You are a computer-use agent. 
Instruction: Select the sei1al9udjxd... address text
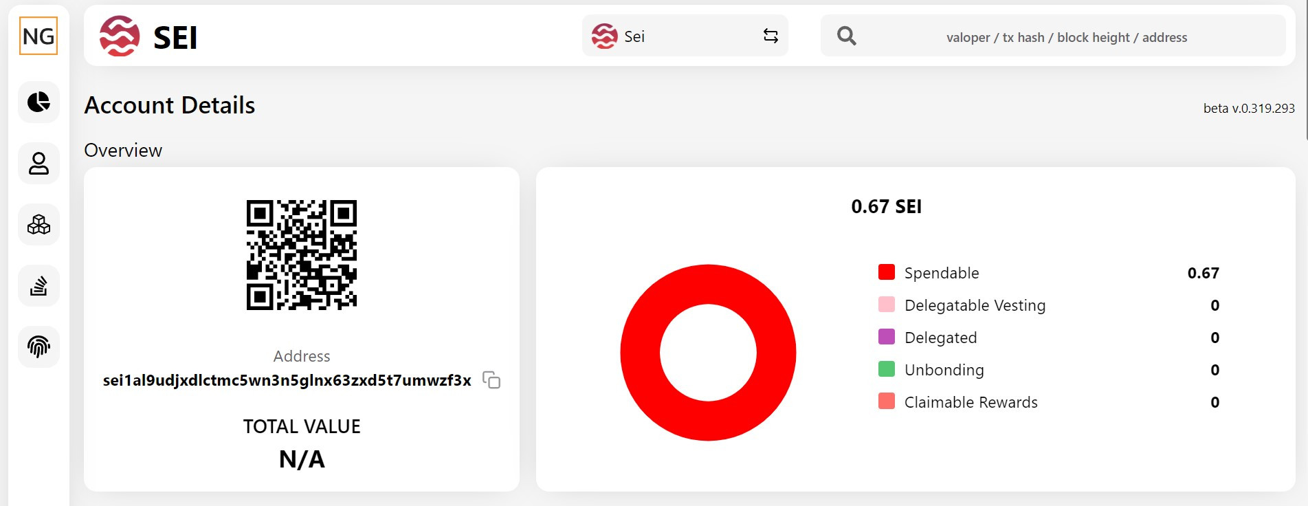(287, 380)
